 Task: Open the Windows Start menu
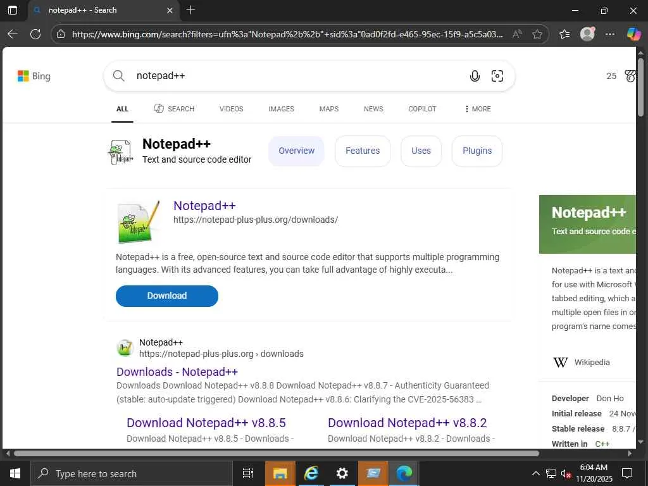click(x=15, y=473)
